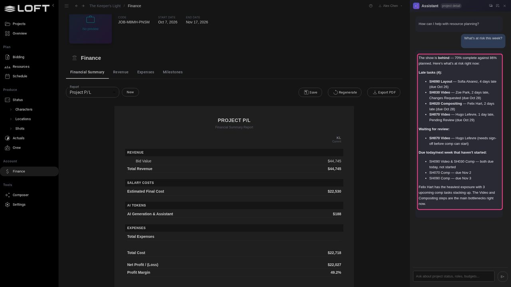This screenshot has width=511, height=287.
Task: Expand the Characters tree item
Action: 11,109
